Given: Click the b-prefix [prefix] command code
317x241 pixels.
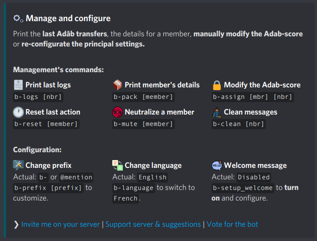Looking at the screenshot, I should (x=48, y=188).
